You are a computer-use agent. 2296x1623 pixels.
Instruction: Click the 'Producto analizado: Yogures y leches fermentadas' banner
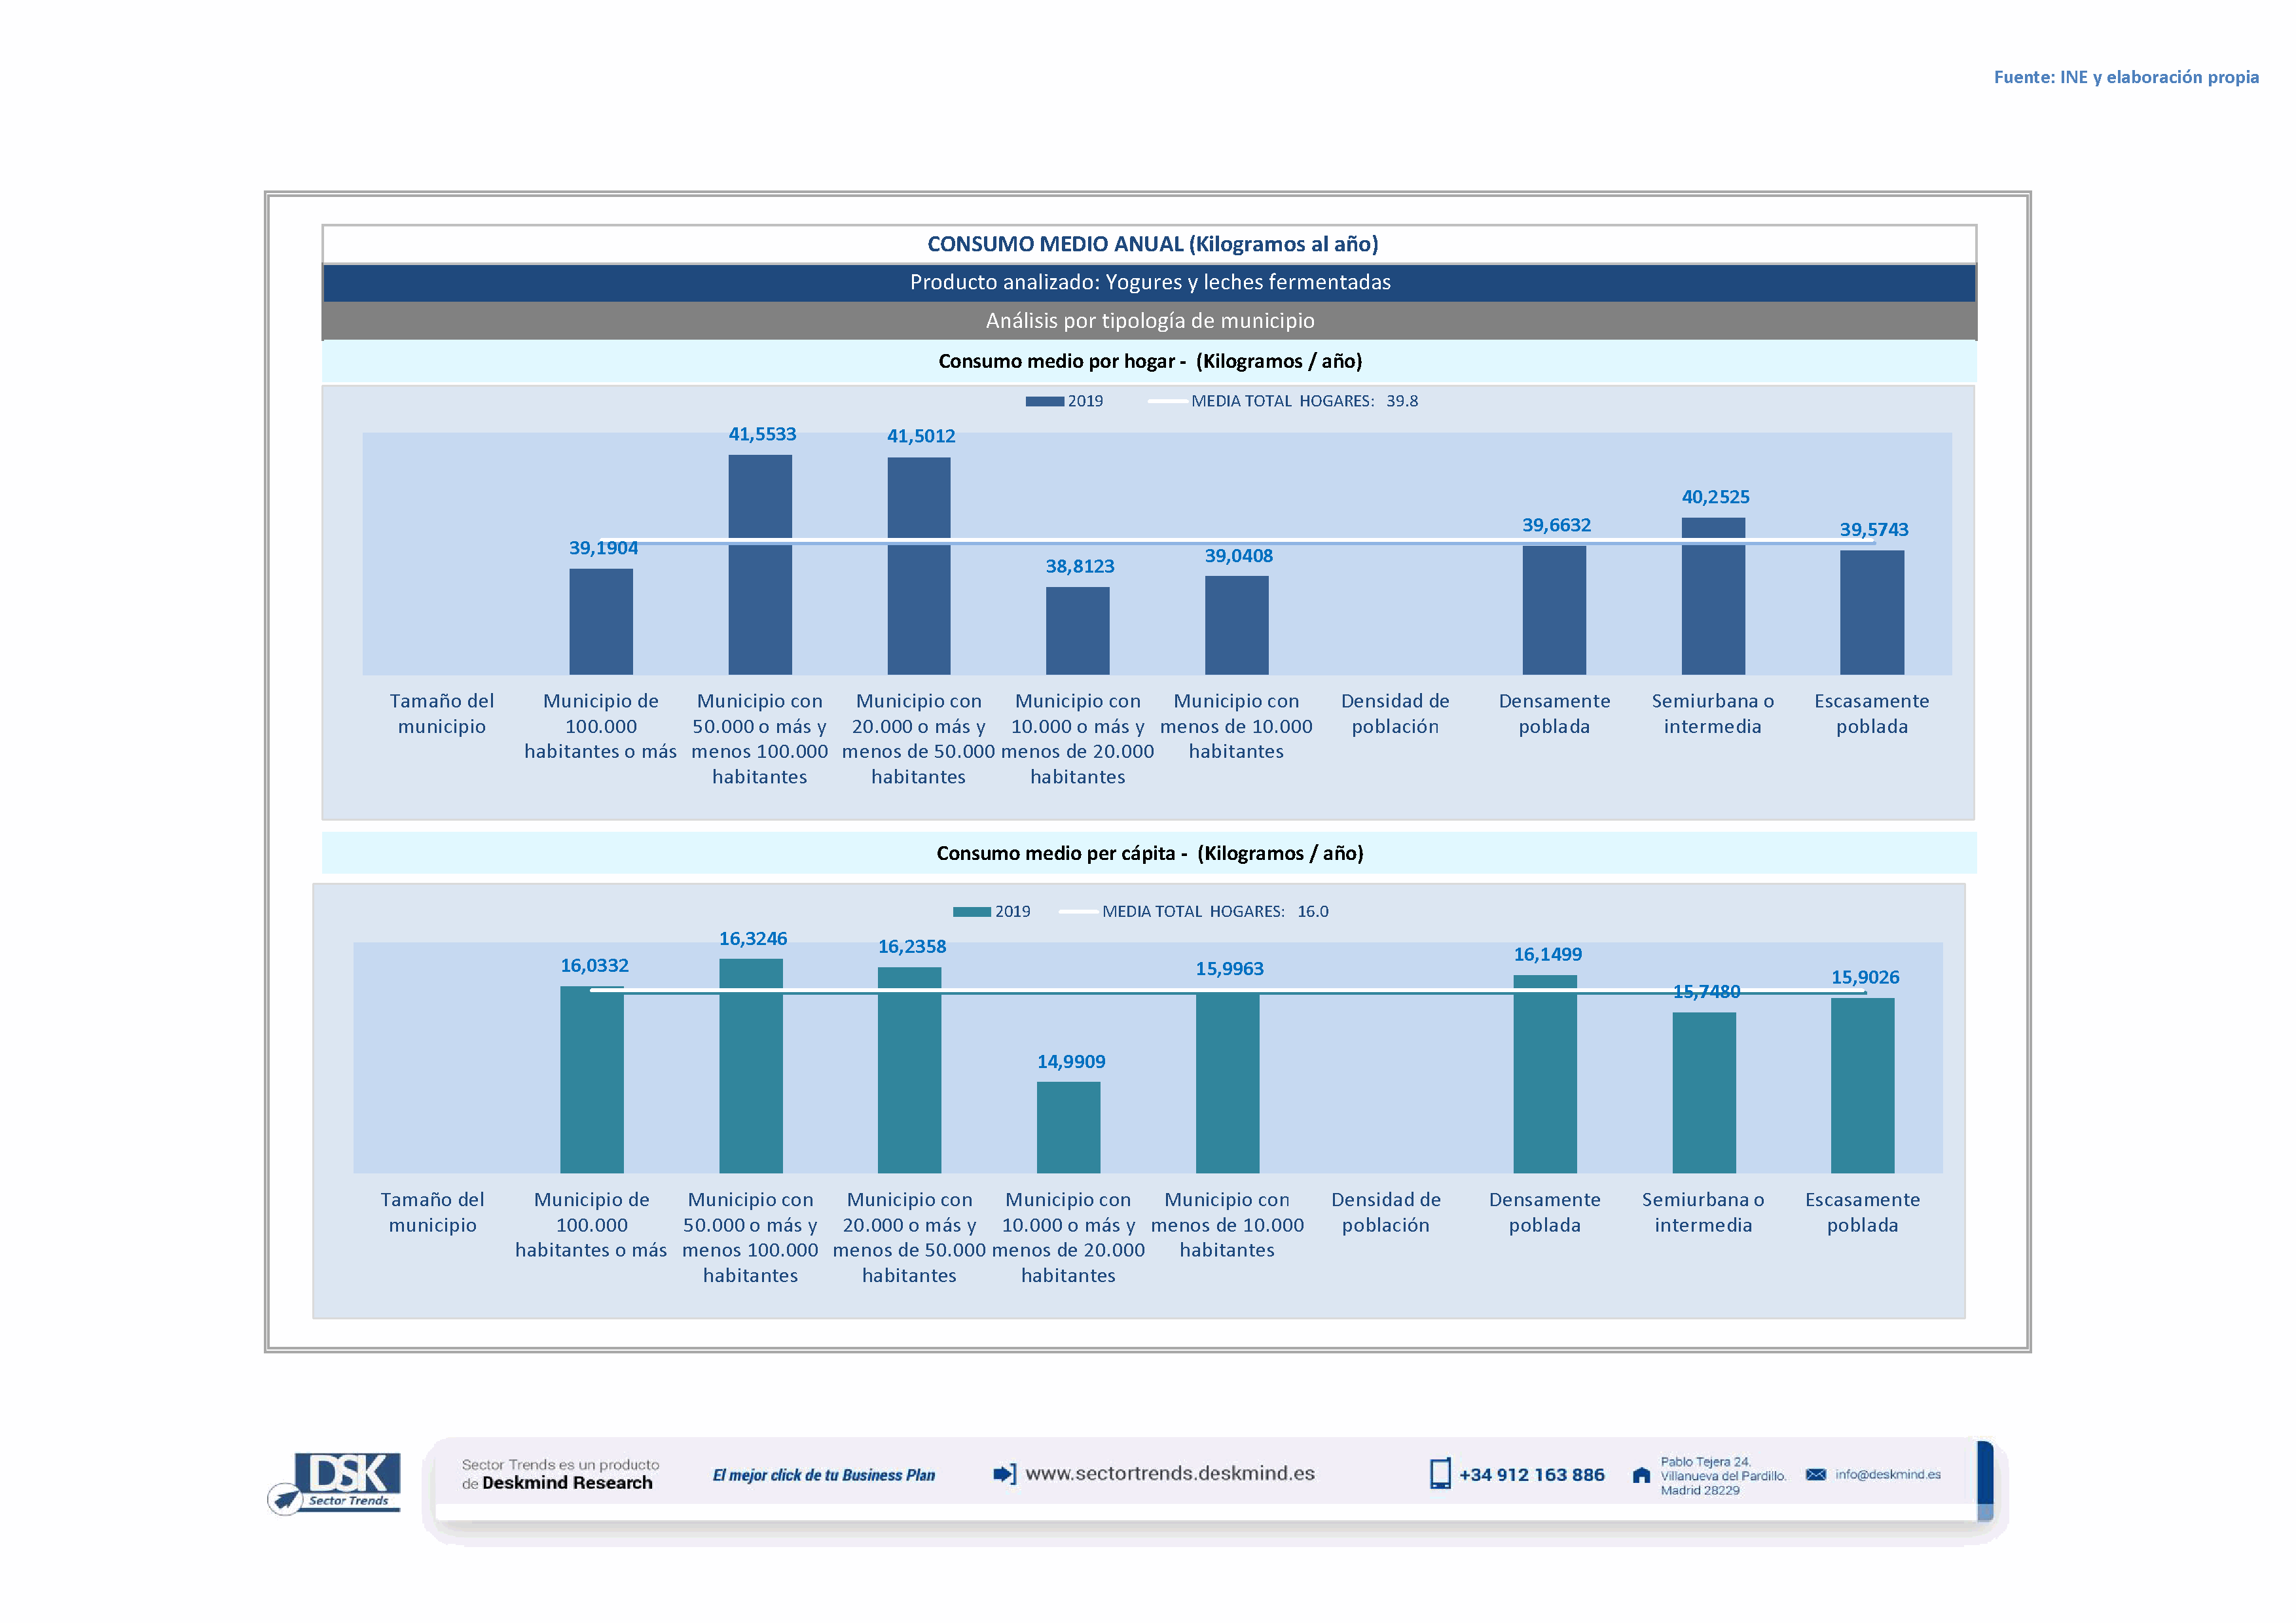tap(1149, 283)
